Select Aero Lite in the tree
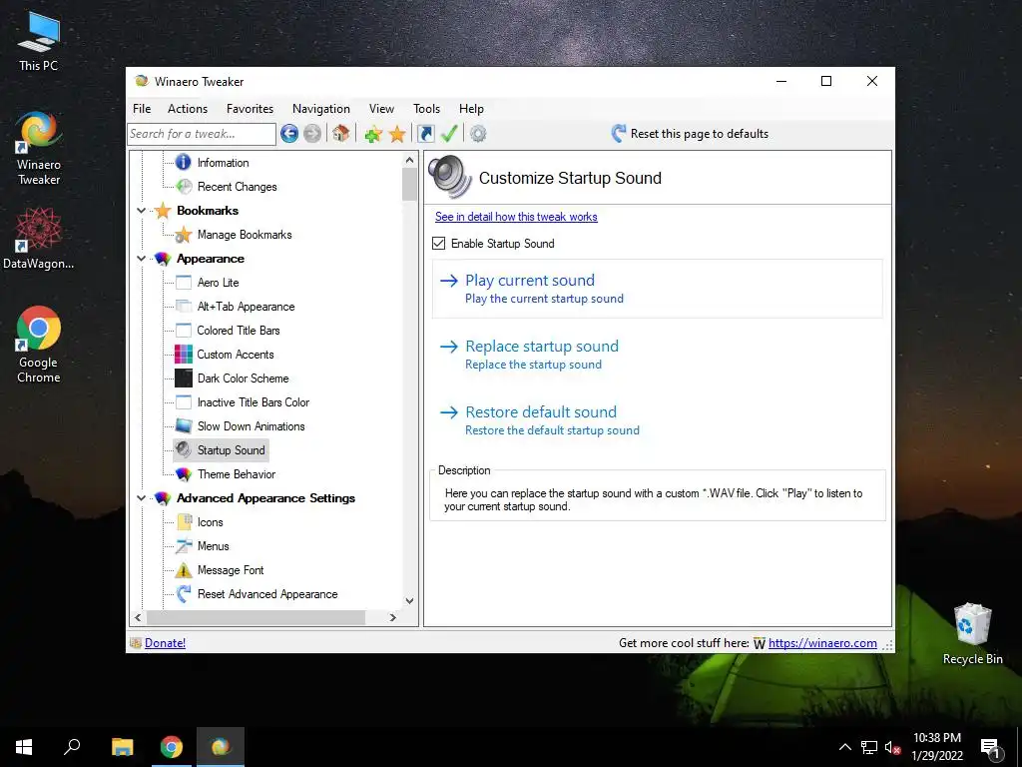The image size is (1022, 767). point(218,283)
